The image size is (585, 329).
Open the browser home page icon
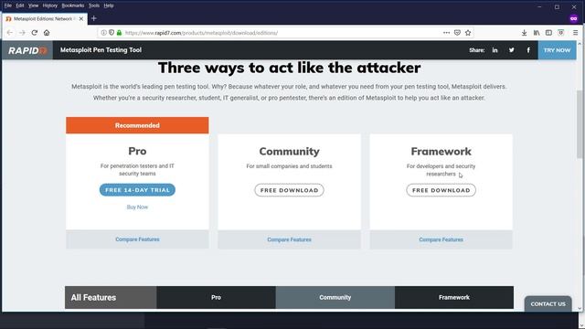tap(47, 33)
